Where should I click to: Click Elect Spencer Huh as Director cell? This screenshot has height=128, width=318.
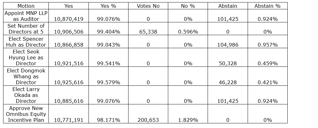click(x=26, y=42)
